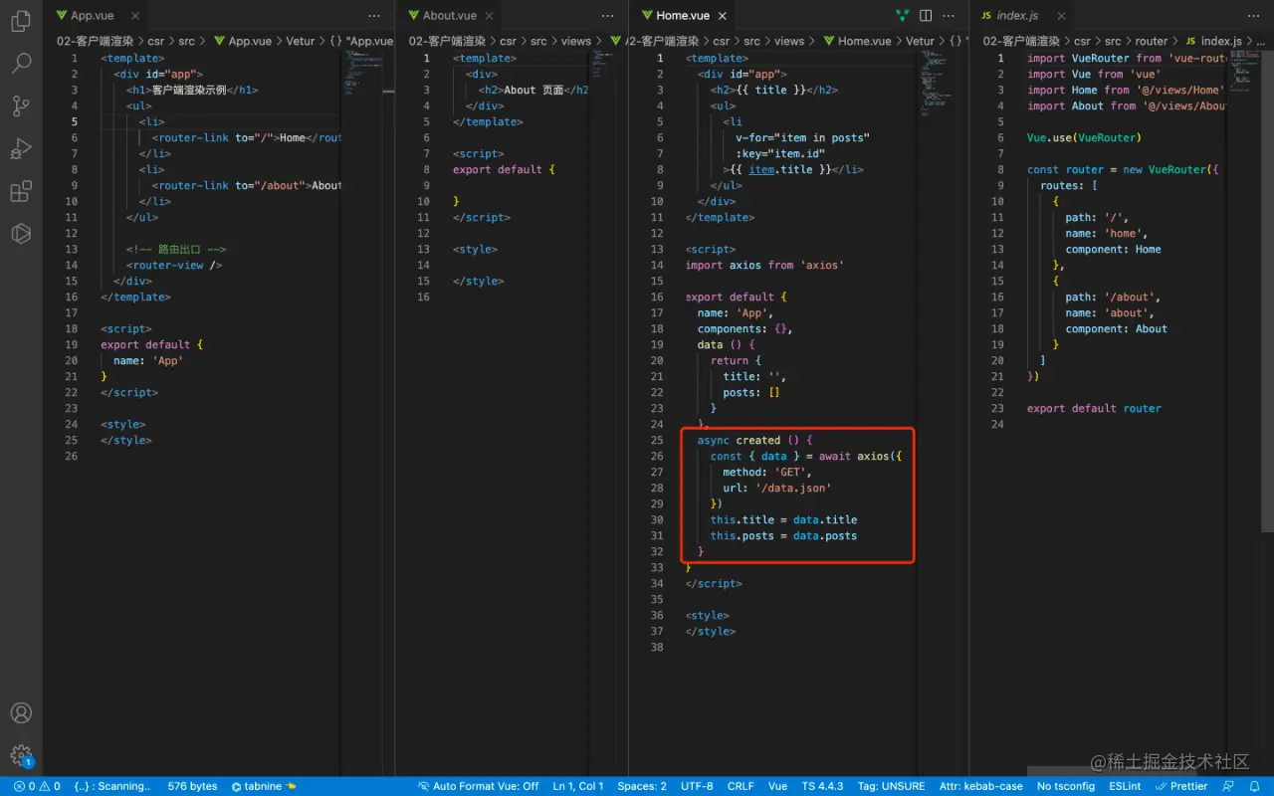Change indentation via Spaces: 2
The image size is (1274, 796).
(642, 786)
